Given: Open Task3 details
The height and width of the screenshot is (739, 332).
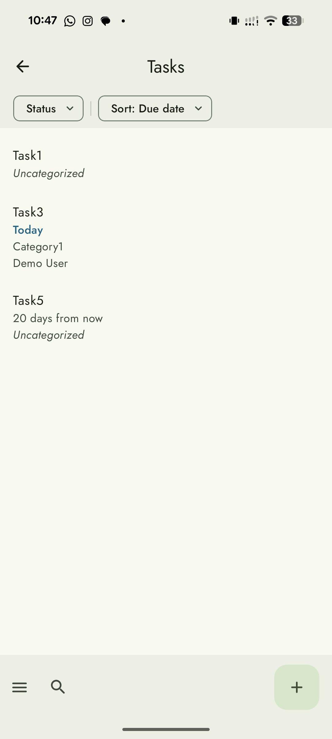Looking at the screenshot, I should tap(28, 212).
